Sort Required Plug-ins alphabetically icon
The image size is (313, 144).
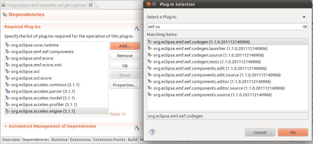137,29
